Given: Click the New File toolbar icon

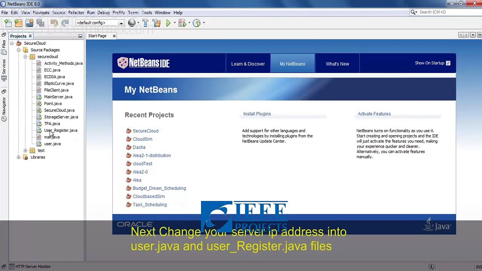Looking at the screenshot, I should [x=8, y=23].
